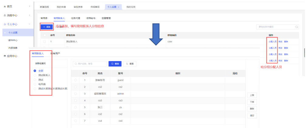Click the 用户名称、账号 search field
This screenshot has height=128, width=307.
pyautogui.click(x=89, y=64)
